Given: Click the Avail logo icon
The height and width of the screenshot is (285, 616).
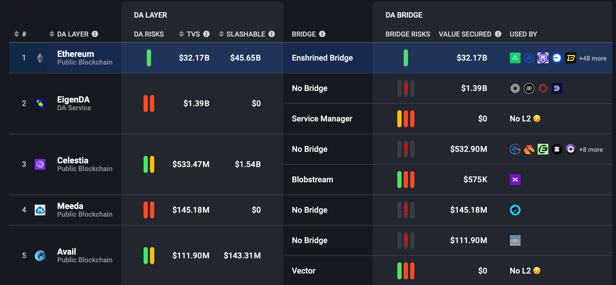Looking at the screenshot, I should pos(40,256).
